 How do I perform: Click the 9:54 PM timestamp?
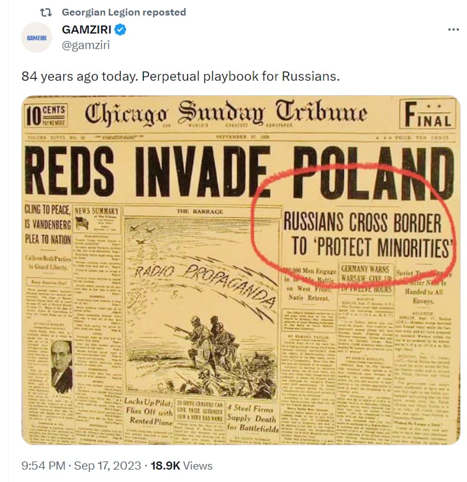point(43,465)
